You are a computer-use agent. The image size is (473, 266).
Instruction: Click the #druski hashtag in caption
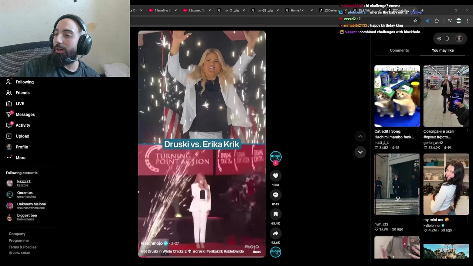(x=199, y=252)
